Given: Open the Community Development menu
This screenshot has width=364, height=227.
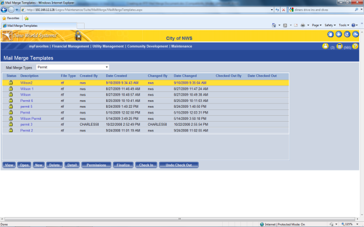Looking at the screenshot, I should (148, 47).
